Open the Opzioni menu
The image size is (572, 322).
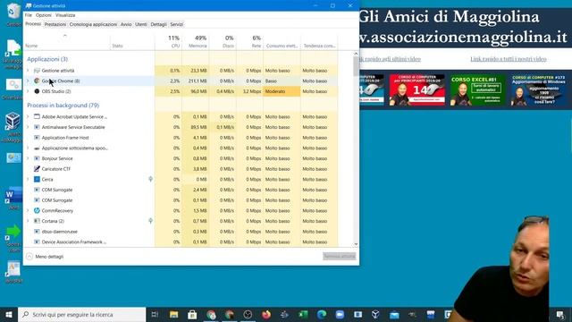pos(44,15)
